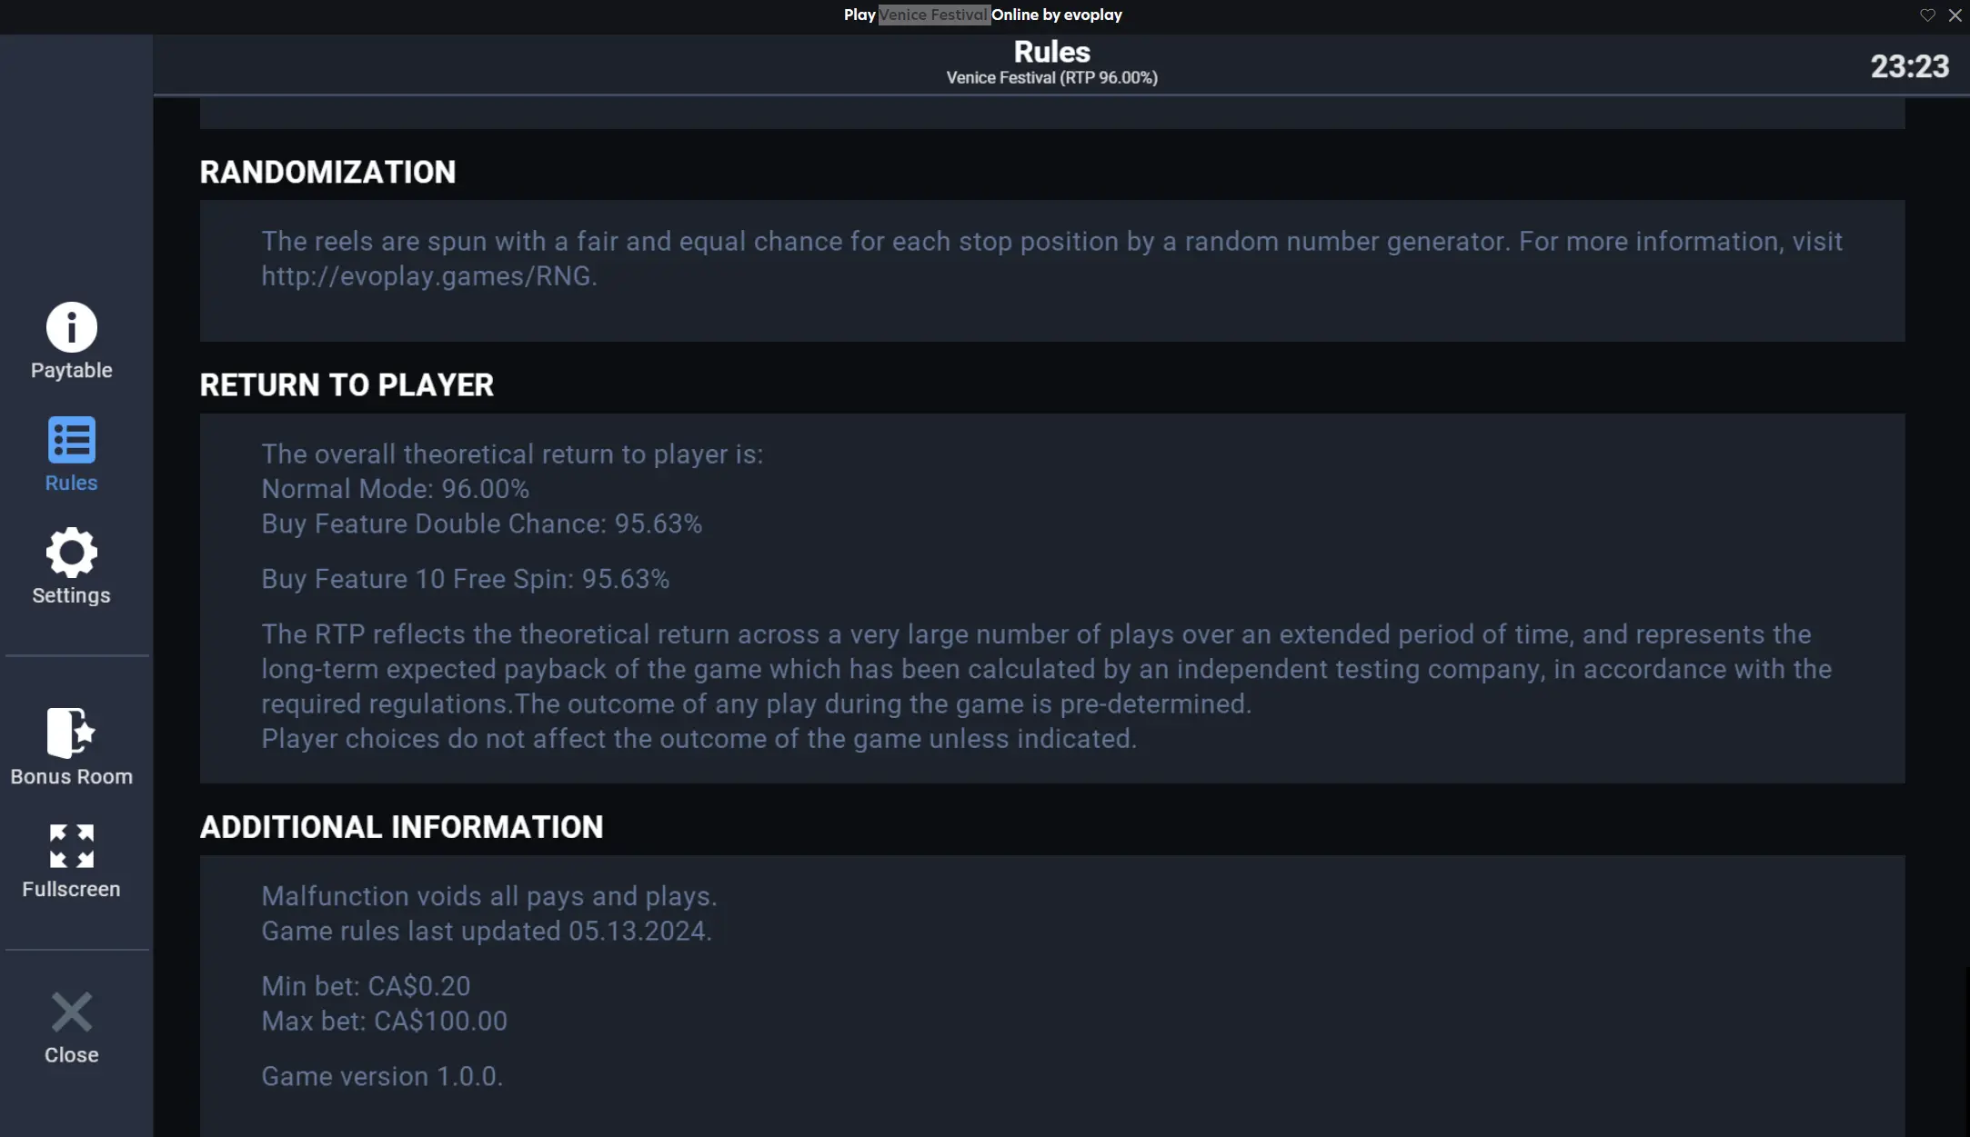Click the sidebar Close X icon

72,1012
